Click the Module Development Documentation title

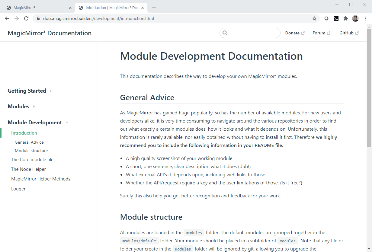coord(211,56)
